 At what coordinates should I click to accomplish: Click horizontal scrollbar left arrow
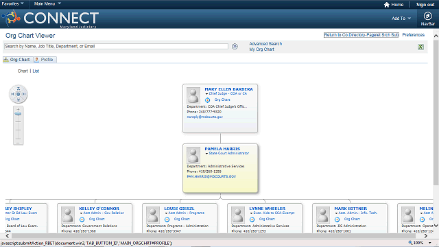[8, 236]
